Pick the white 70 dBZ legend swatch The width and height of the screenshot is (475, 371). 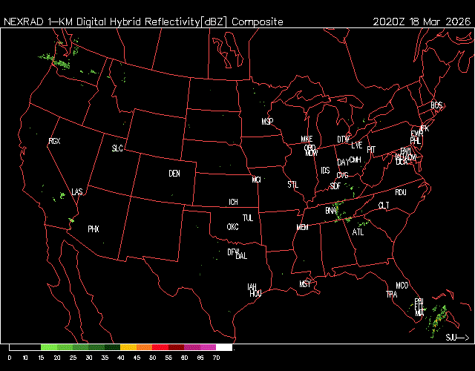[223, 347]
